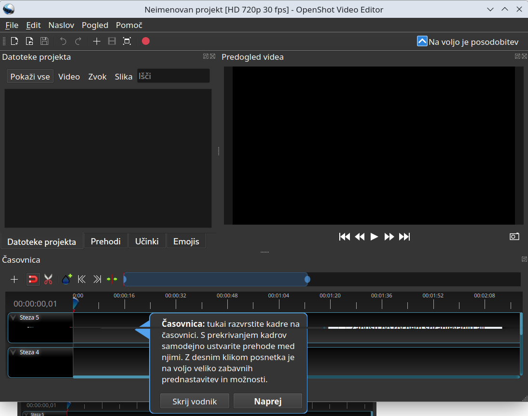Click the Save Project floppy icon
The width and height of the screenshot is (528, 416).
coord(44,41)
